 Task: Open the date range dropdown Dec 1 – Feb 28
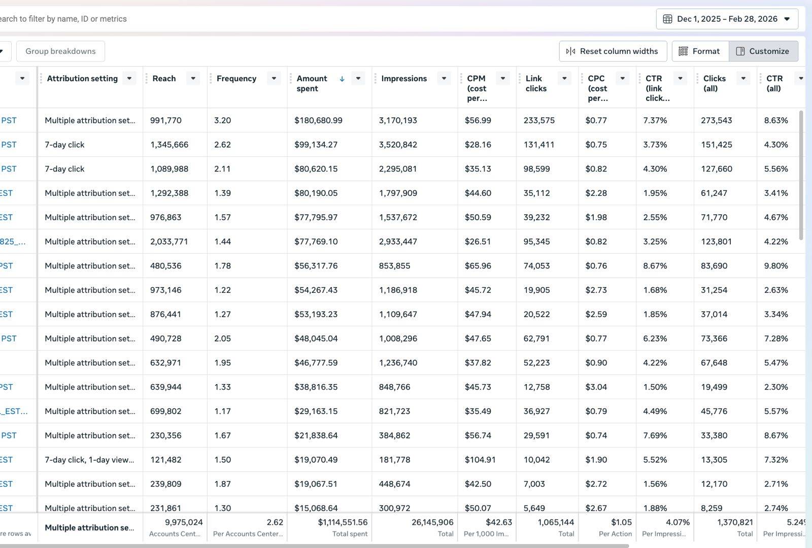point(727,19)
